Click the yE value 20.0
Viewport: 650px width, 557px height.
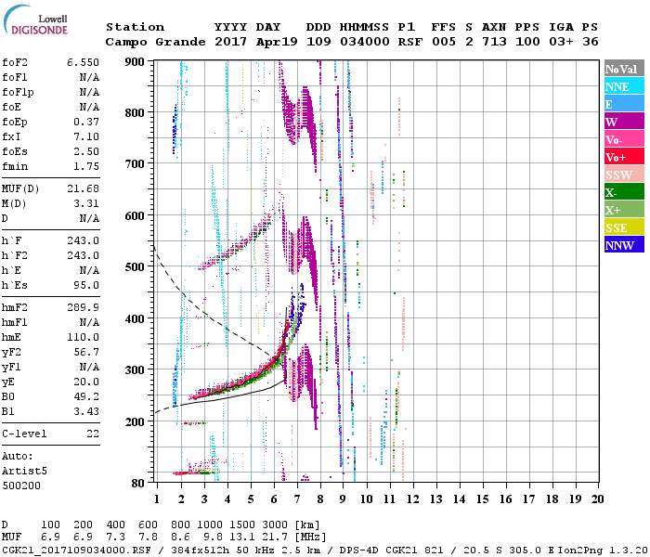86,382
